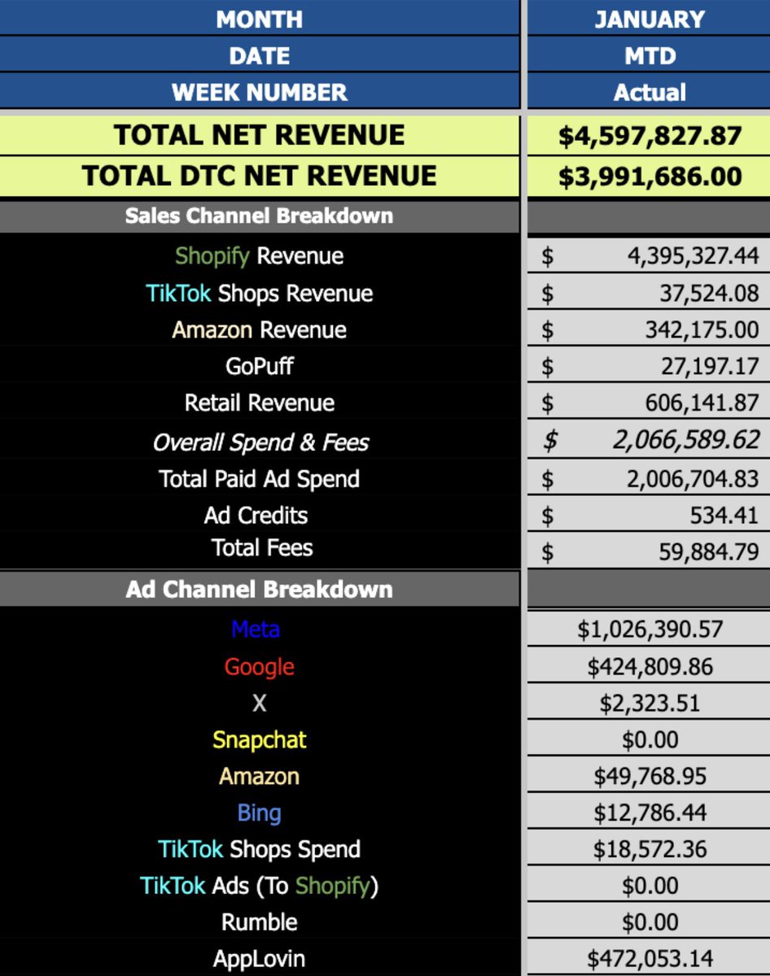Select the $424,809.86 Google spend cell
The height and width of the screenshot is (976, 770).
point(649,666)
